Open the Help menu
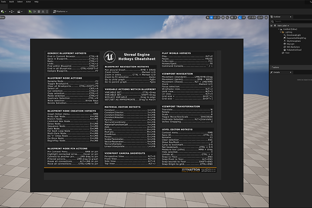Screen dimensions: 312x208 coord(36,2)
